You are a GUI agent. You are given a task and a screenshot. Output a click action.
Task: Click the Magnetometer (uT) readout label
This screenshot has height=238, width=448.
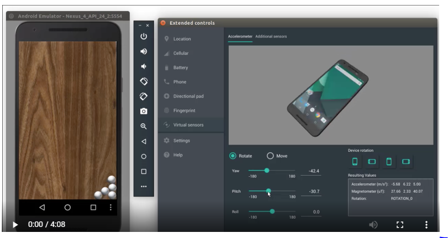[x=368, y=192]
